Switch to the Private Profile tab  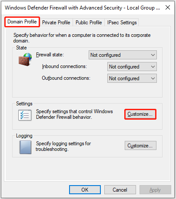click(56, 23)
